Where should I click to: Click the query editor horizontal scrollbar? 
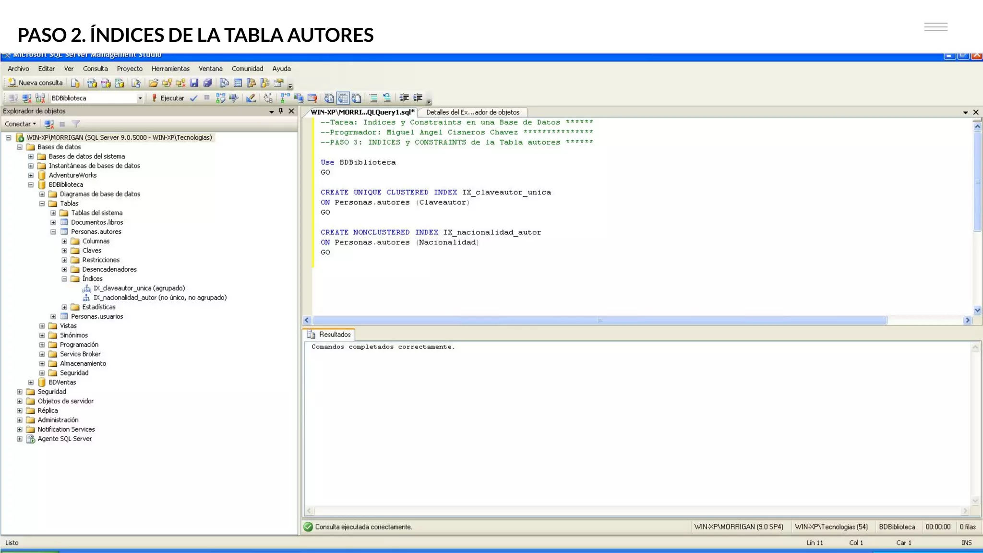[x=599, y=320]
